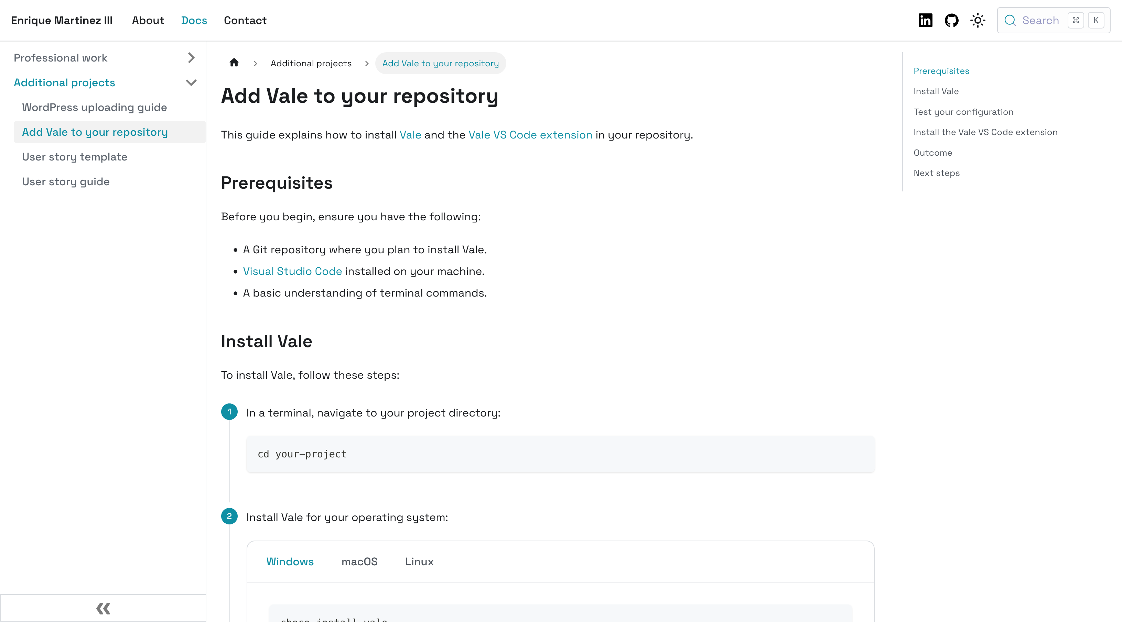This screenshot has width=1122, height=622.
Task: Click the home breadcrumb icon
Action: pos(234,63)
